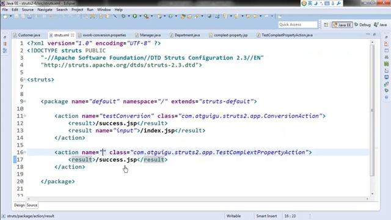Click the IME keyboard icon
Screen dimensions: 391x220
pos(327,3)
